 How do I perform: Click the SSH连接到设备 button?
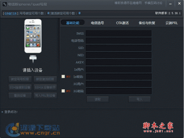[20, 88]
